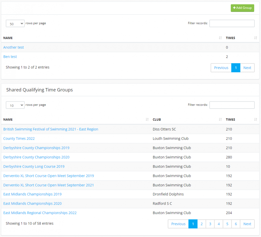Click the green Add Group button
The height and width of the screenshot is (237, 261).
pos(242,8)
